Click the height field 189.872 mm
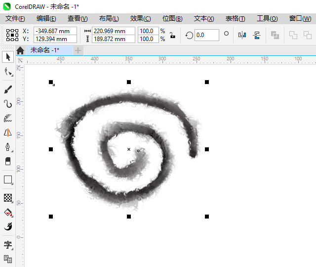Screen dimensions: 316x267 coord(113,39)
